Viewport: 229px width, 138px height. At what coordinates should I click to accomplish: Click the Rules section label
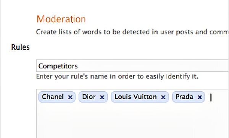click(x=21, y=47)
